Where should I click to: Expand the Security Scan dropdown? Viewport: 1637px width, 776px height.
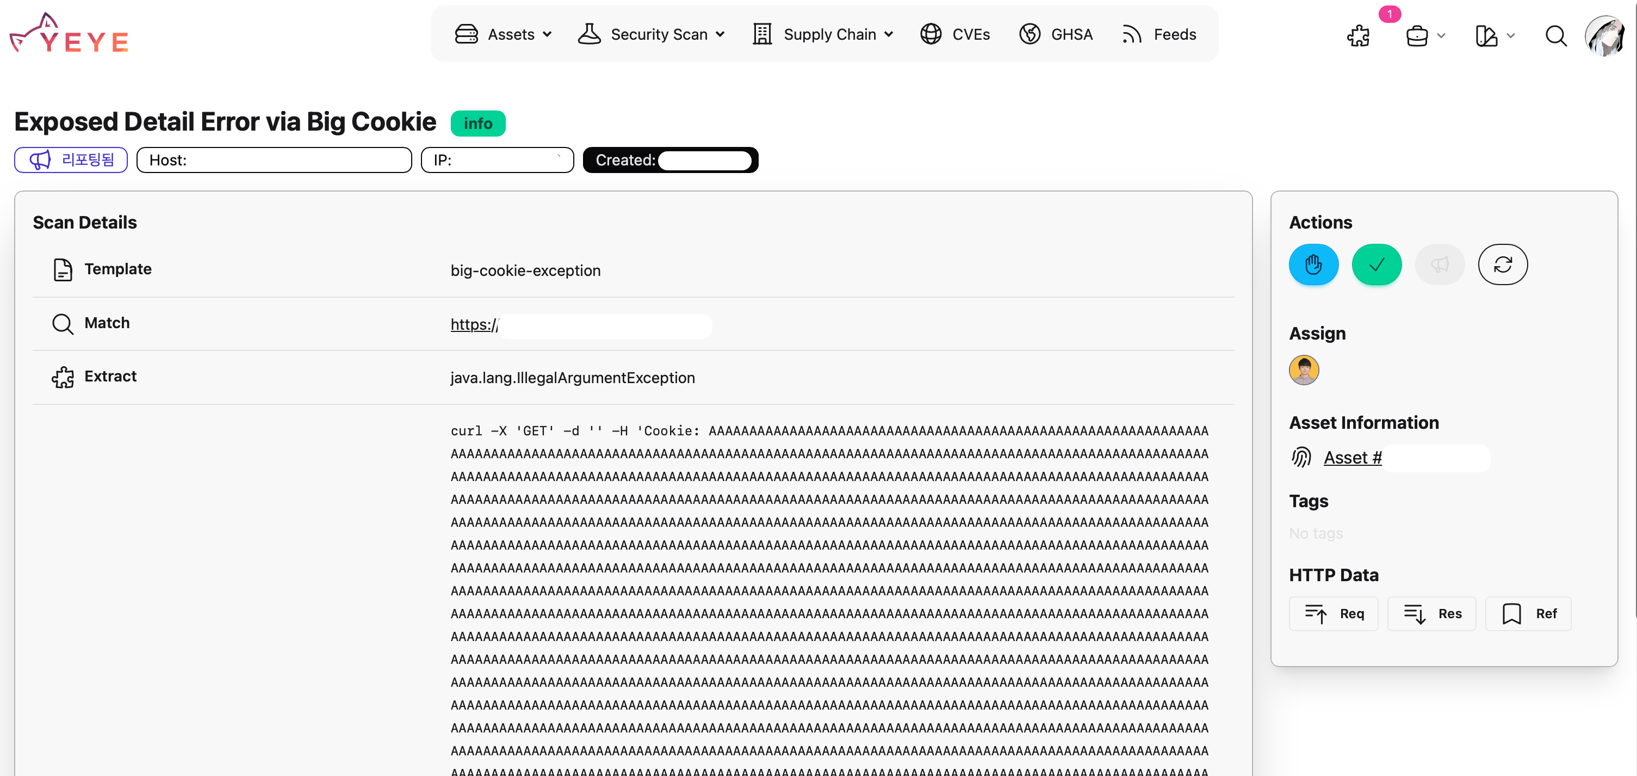point(652,34)
